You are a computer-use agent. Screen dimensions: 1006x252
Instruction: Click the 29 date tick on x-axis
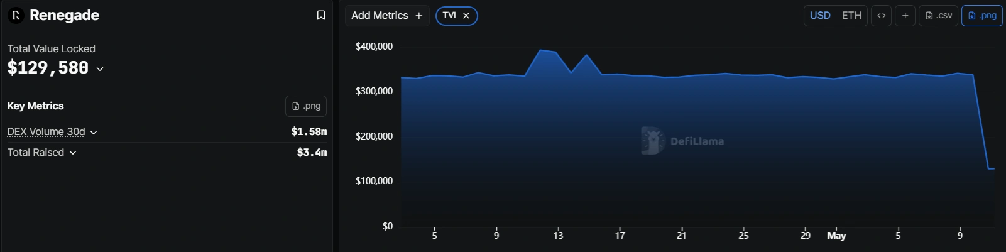(806, 236)
